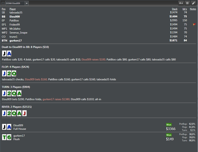Viewport: 198px width, 152px height.
Task: Open the grid view icon
Action: point(187,3)
